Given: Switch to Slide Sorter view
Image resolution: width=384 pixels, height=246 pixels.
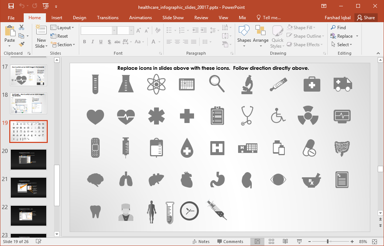Looking at the screenshot, I should pyautogui.click(x=271, y=242).
